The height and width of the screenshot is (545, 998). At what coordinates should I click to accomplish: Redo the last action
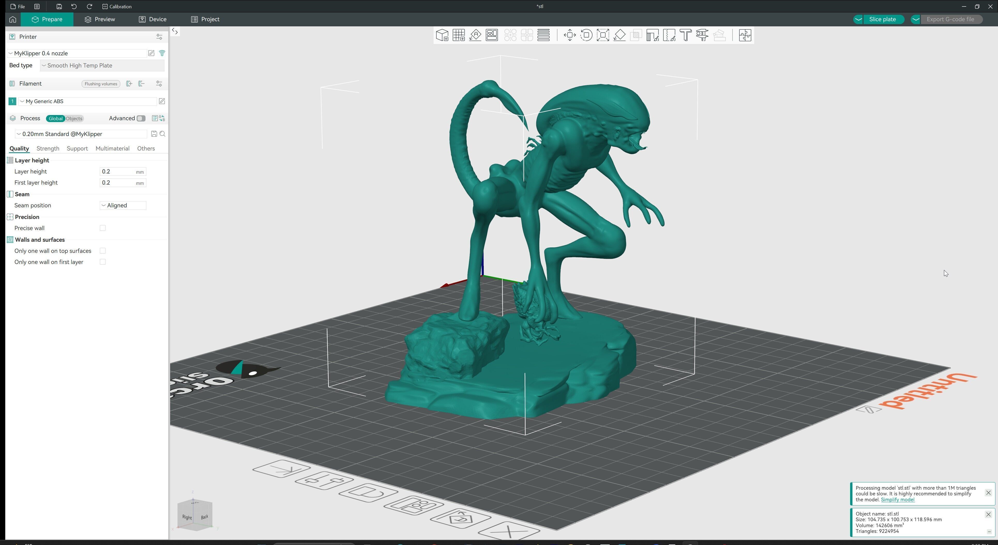(89, 6)
